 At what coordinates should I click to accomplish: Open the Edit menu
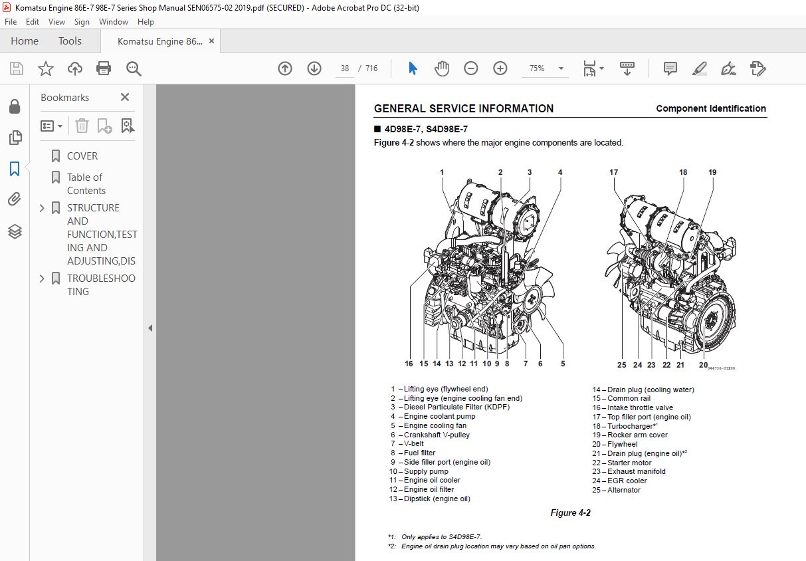point(33,22)
